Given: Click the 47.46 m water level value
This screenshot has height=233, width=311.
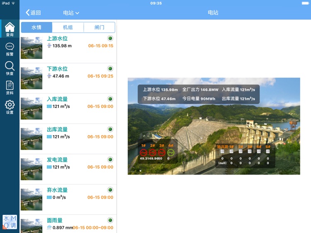Looking at the screenshot, I should click(61, 76).
